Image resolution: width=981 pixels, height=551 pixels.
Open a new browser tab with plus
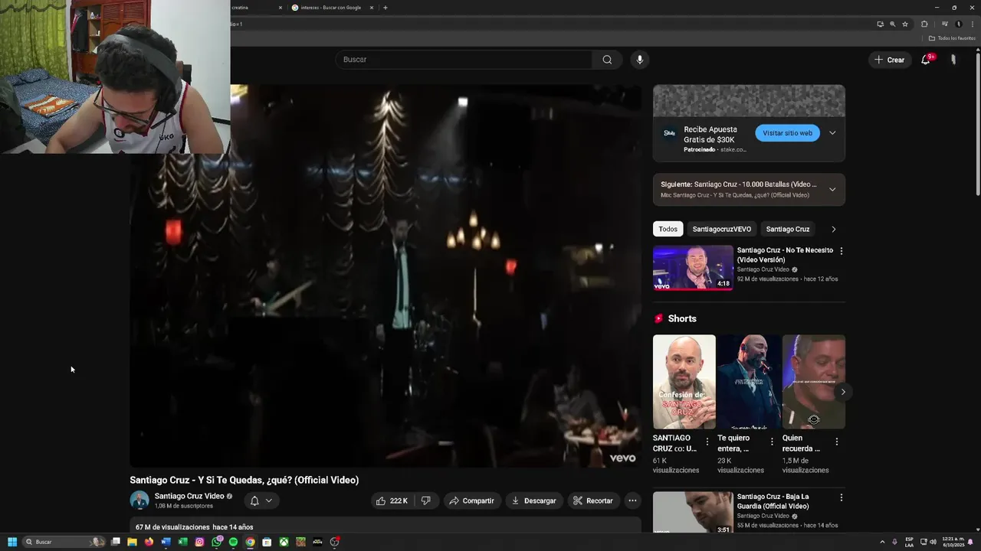pos(386,8)
